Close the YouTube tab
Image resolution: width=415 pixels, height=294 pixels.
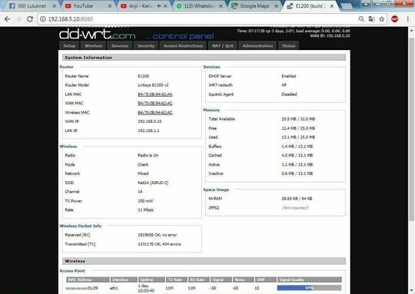110,6
